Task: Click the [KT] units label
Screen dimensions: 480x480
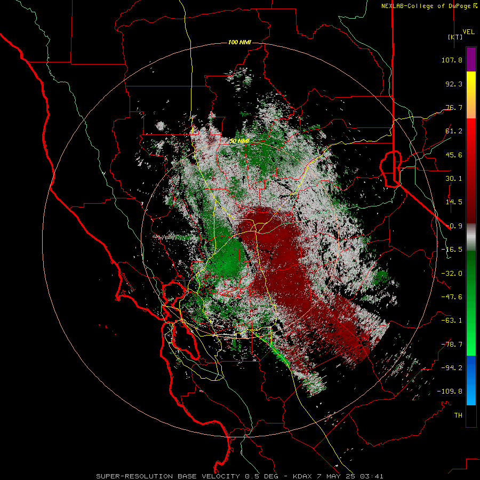Action: click(x=455, y=37)
